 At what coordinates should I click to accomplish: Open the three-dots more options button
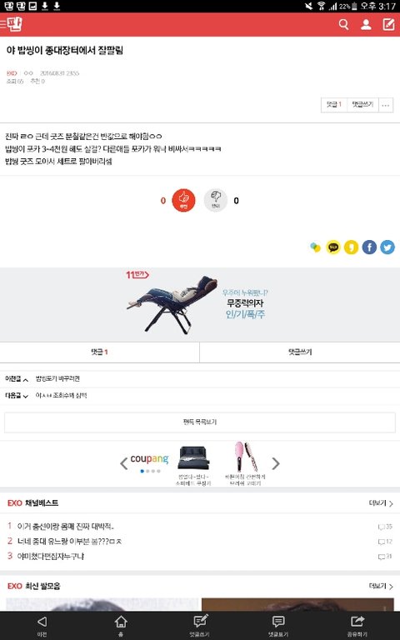[386, 105]
